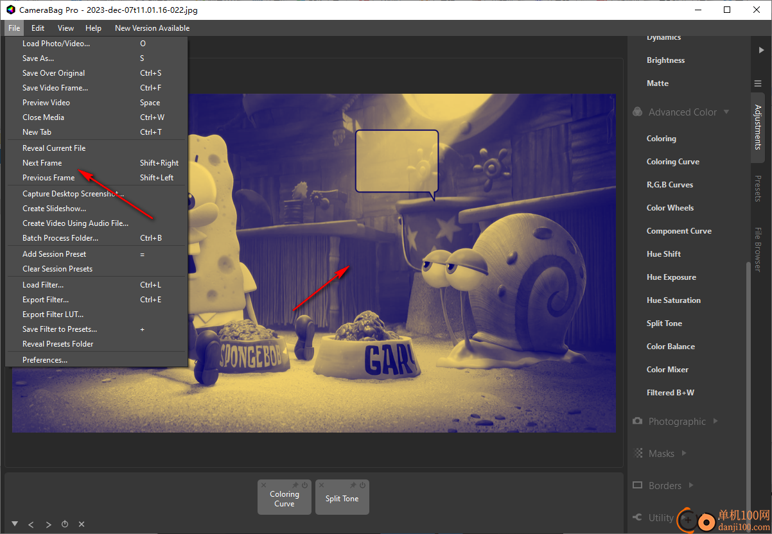Select Capture Desktop Screenshot menu entry
This screenshot has height=534, width=772.
96,194
